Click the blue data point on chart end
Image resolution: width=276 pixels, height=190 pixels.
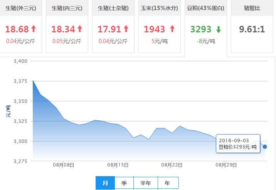(x=265, y=146)
